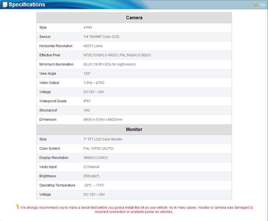268x221 pixels.
Task: Click the Specifications list icon
Action: pyautogui.click(x=5, y=5)
